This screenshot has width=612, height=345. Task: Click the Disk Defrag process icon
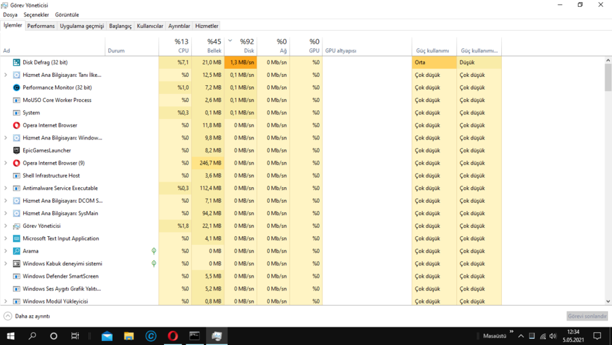tap(16, 63)
